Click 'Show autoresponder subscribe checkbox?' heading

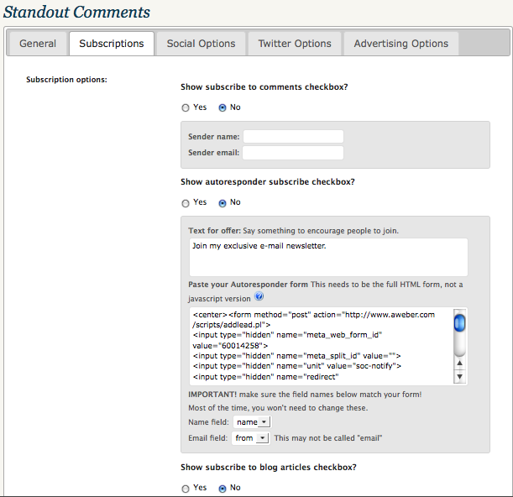click(x=268, y=182)
